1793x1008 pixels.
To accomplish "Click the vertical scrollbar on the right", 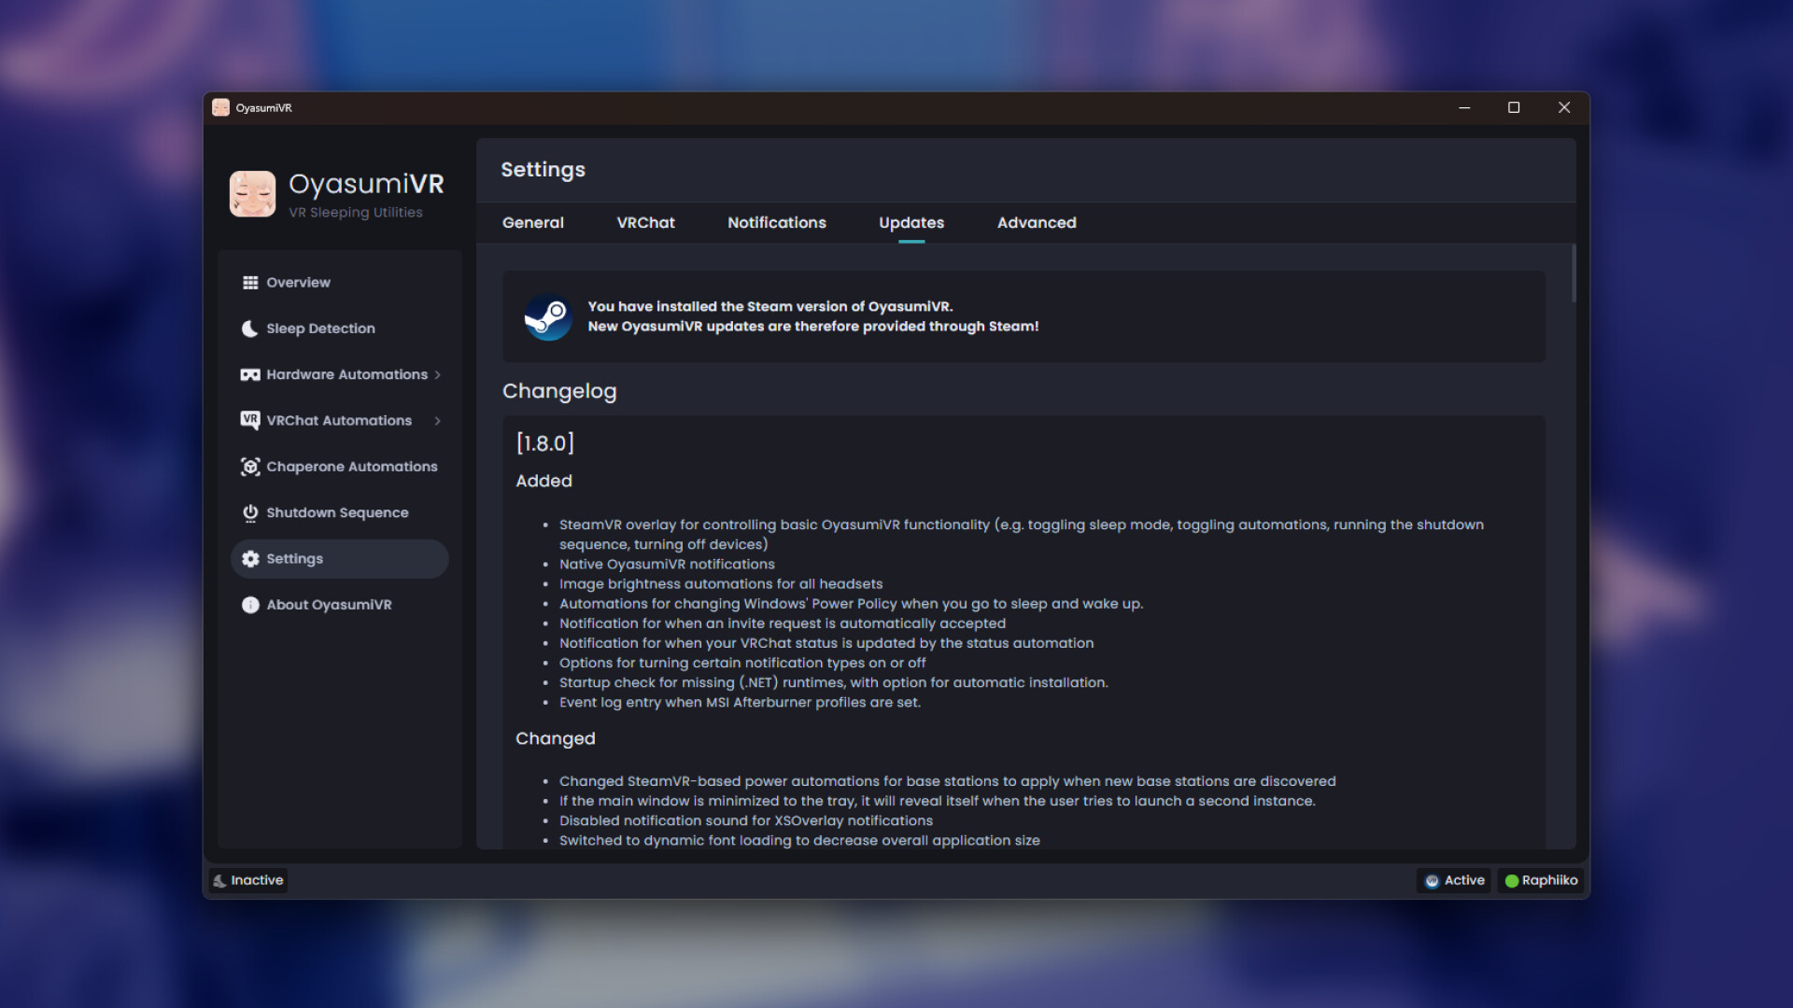I will 1573,271.
